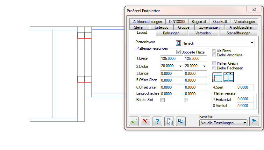
Task: Click the 7.Horizontal offset field
Action: point(245,99)
